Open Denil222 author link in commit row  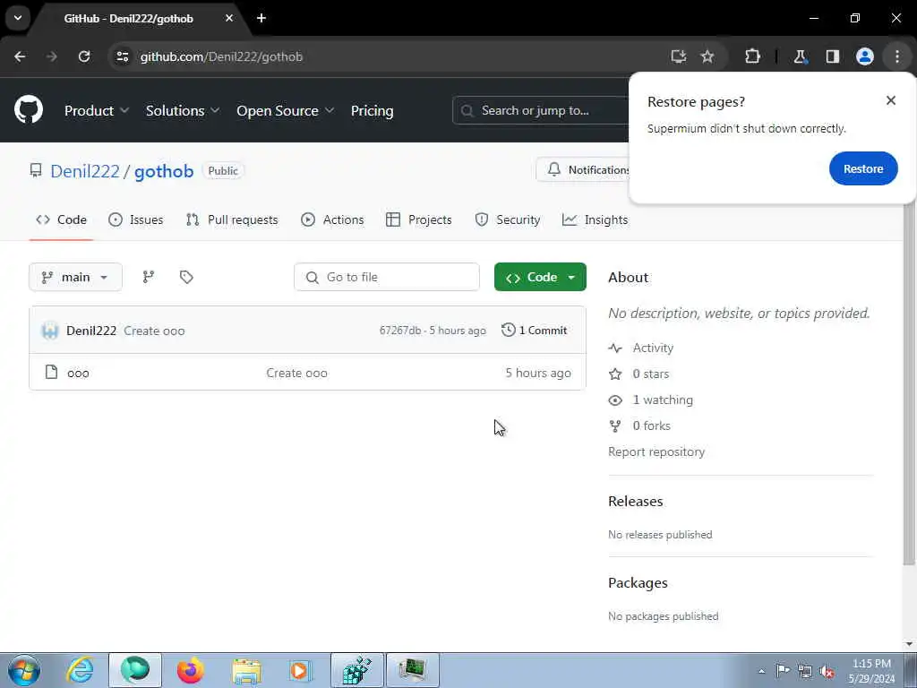point(91,331)
